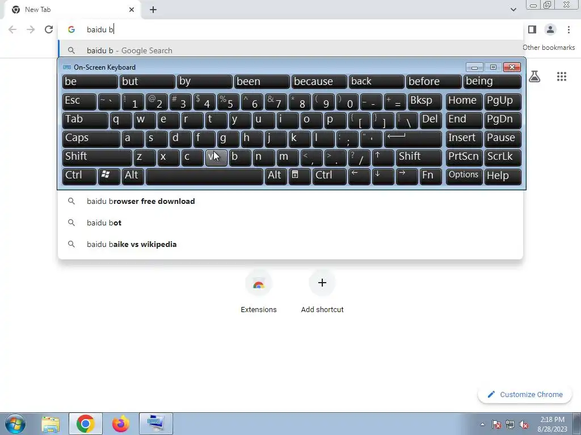Click the Tab key on keyboard

tap(85, 120)
